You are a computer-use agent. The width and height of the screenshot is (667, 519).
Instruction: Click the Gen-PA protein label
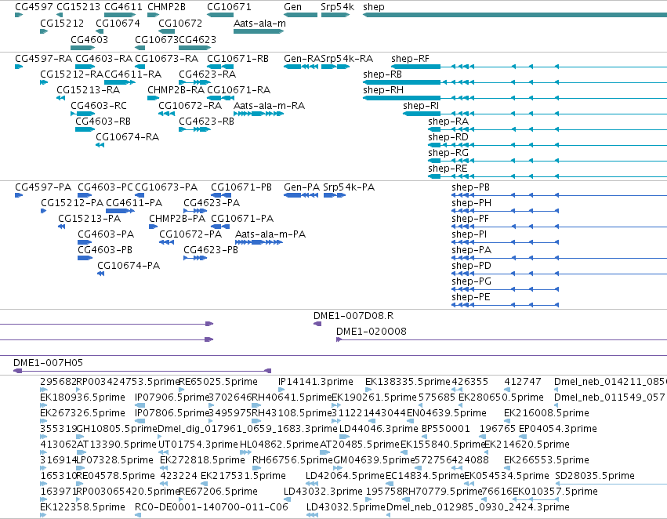(x=302, y=187)
